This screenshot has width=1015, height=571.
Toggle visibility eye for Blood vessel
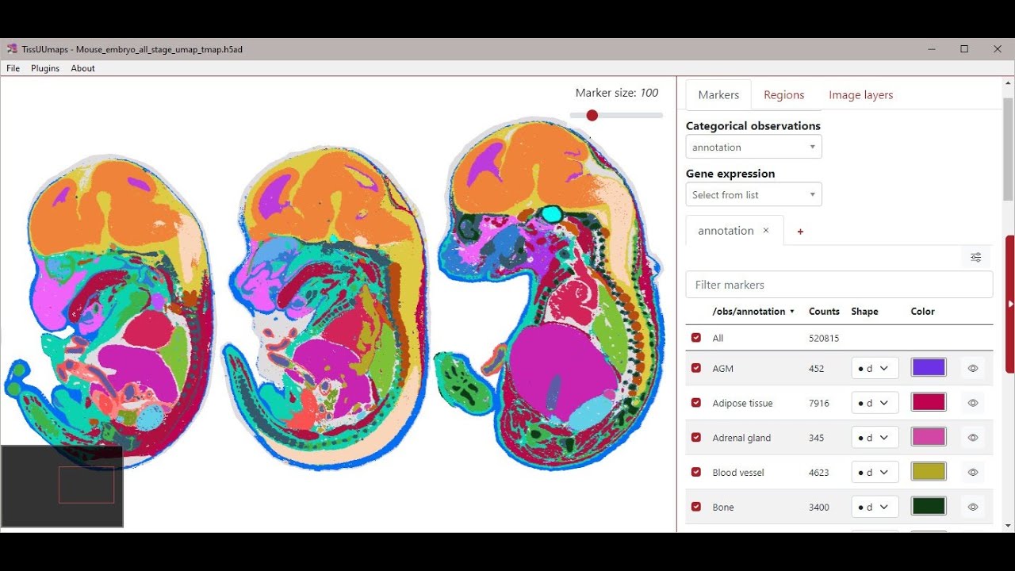[973, 473]
